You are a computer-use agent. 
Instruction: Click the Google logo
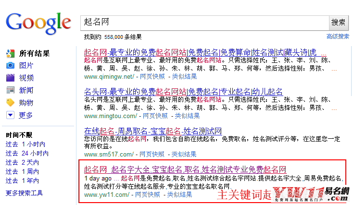pos(38,23)
